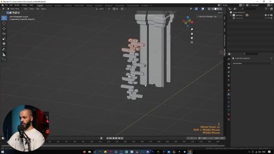Expand the Add Modifier dropdown
Screen dimensions: 274x154
click(252, 63)
